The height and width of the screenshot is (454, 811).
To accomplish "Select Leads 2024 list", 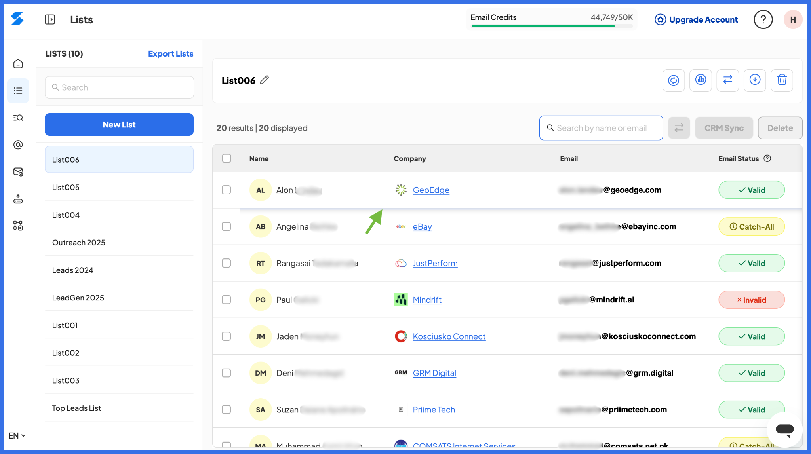I will [119, 270].
